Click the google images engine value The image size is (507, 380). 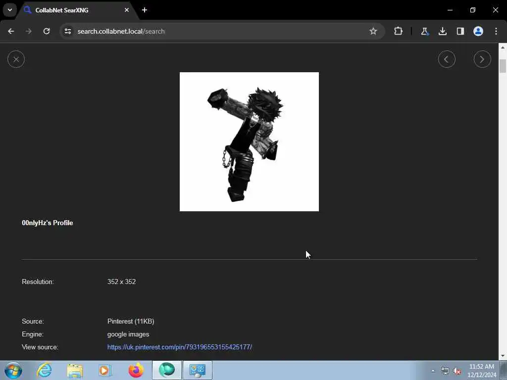(128, 334)
